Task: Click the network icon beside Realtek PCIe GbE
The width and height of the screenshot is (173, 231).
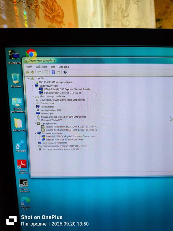Action: (44, 139)
